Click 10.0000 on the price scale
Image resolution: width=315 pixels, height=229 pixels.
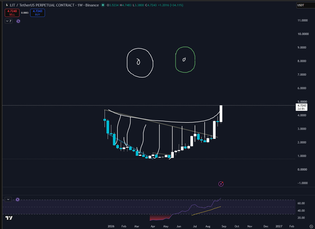tap(303, 34)
